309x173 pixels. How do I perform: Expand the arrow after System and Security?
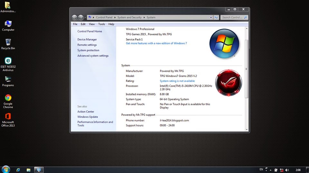pyautogui.click(x=144, y=17)
